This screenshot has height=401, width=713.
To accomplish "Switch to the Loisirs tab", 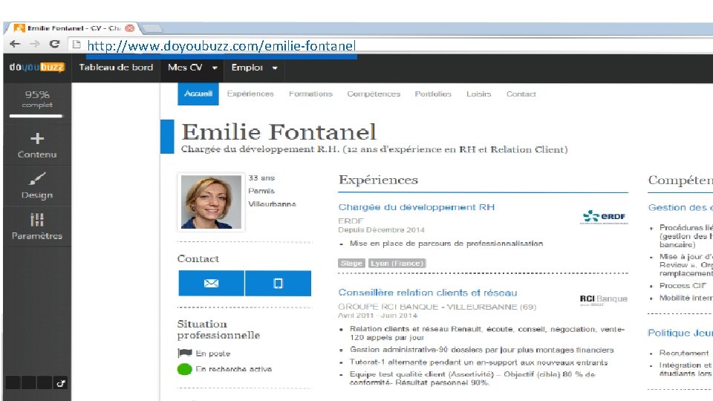I will (479, 94).
